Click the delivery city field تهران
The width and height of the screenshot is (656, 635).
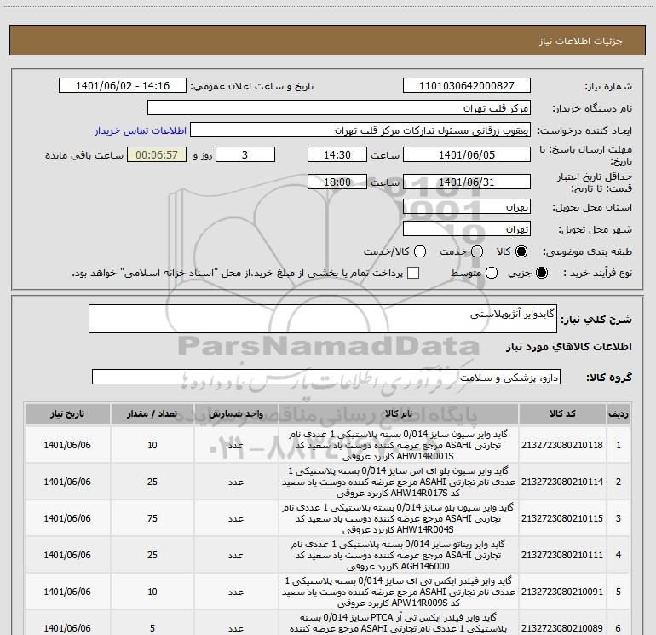[467, 229]
